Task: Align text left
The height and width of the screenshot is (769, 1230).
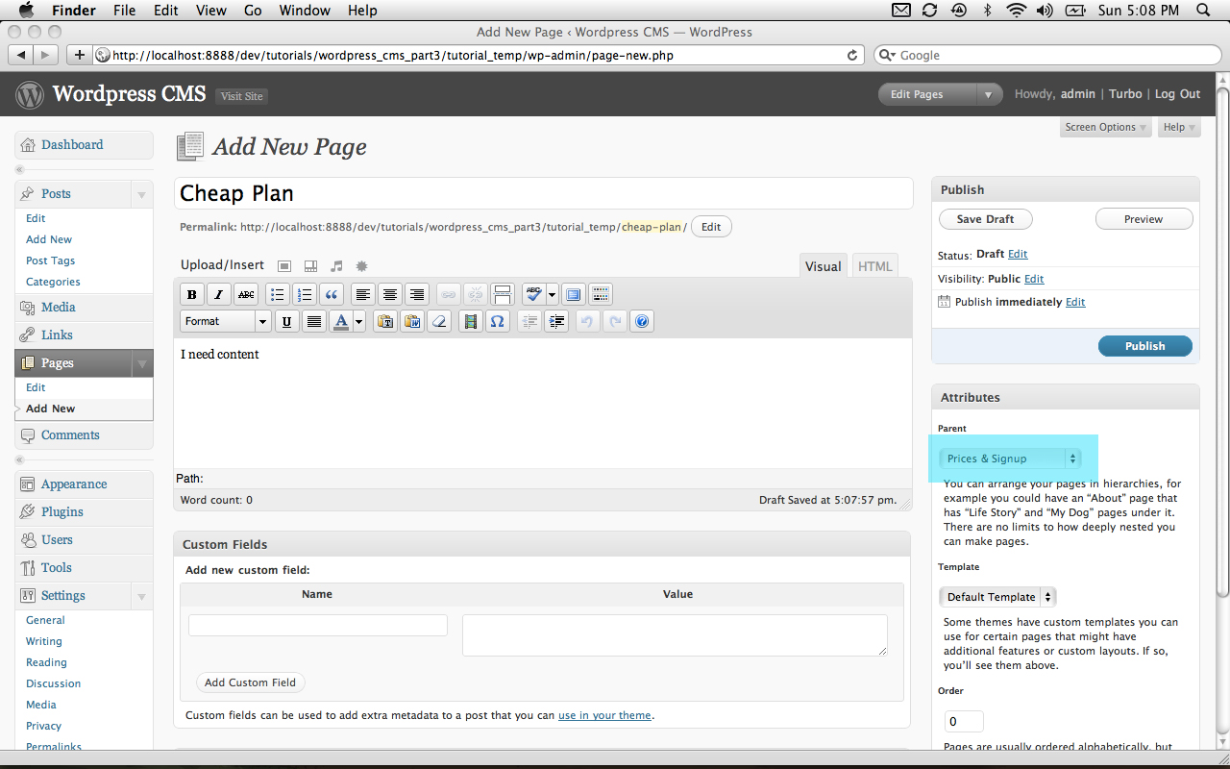Action: click(362, 294)
